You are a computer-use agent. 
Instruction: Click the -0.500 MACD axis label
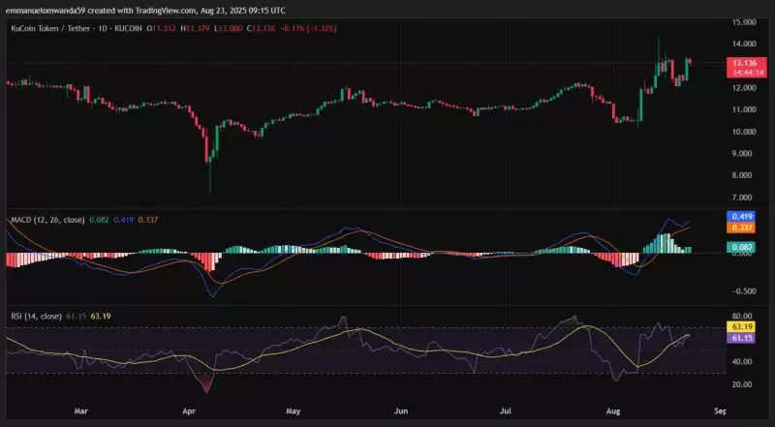(x=744, y=291)
